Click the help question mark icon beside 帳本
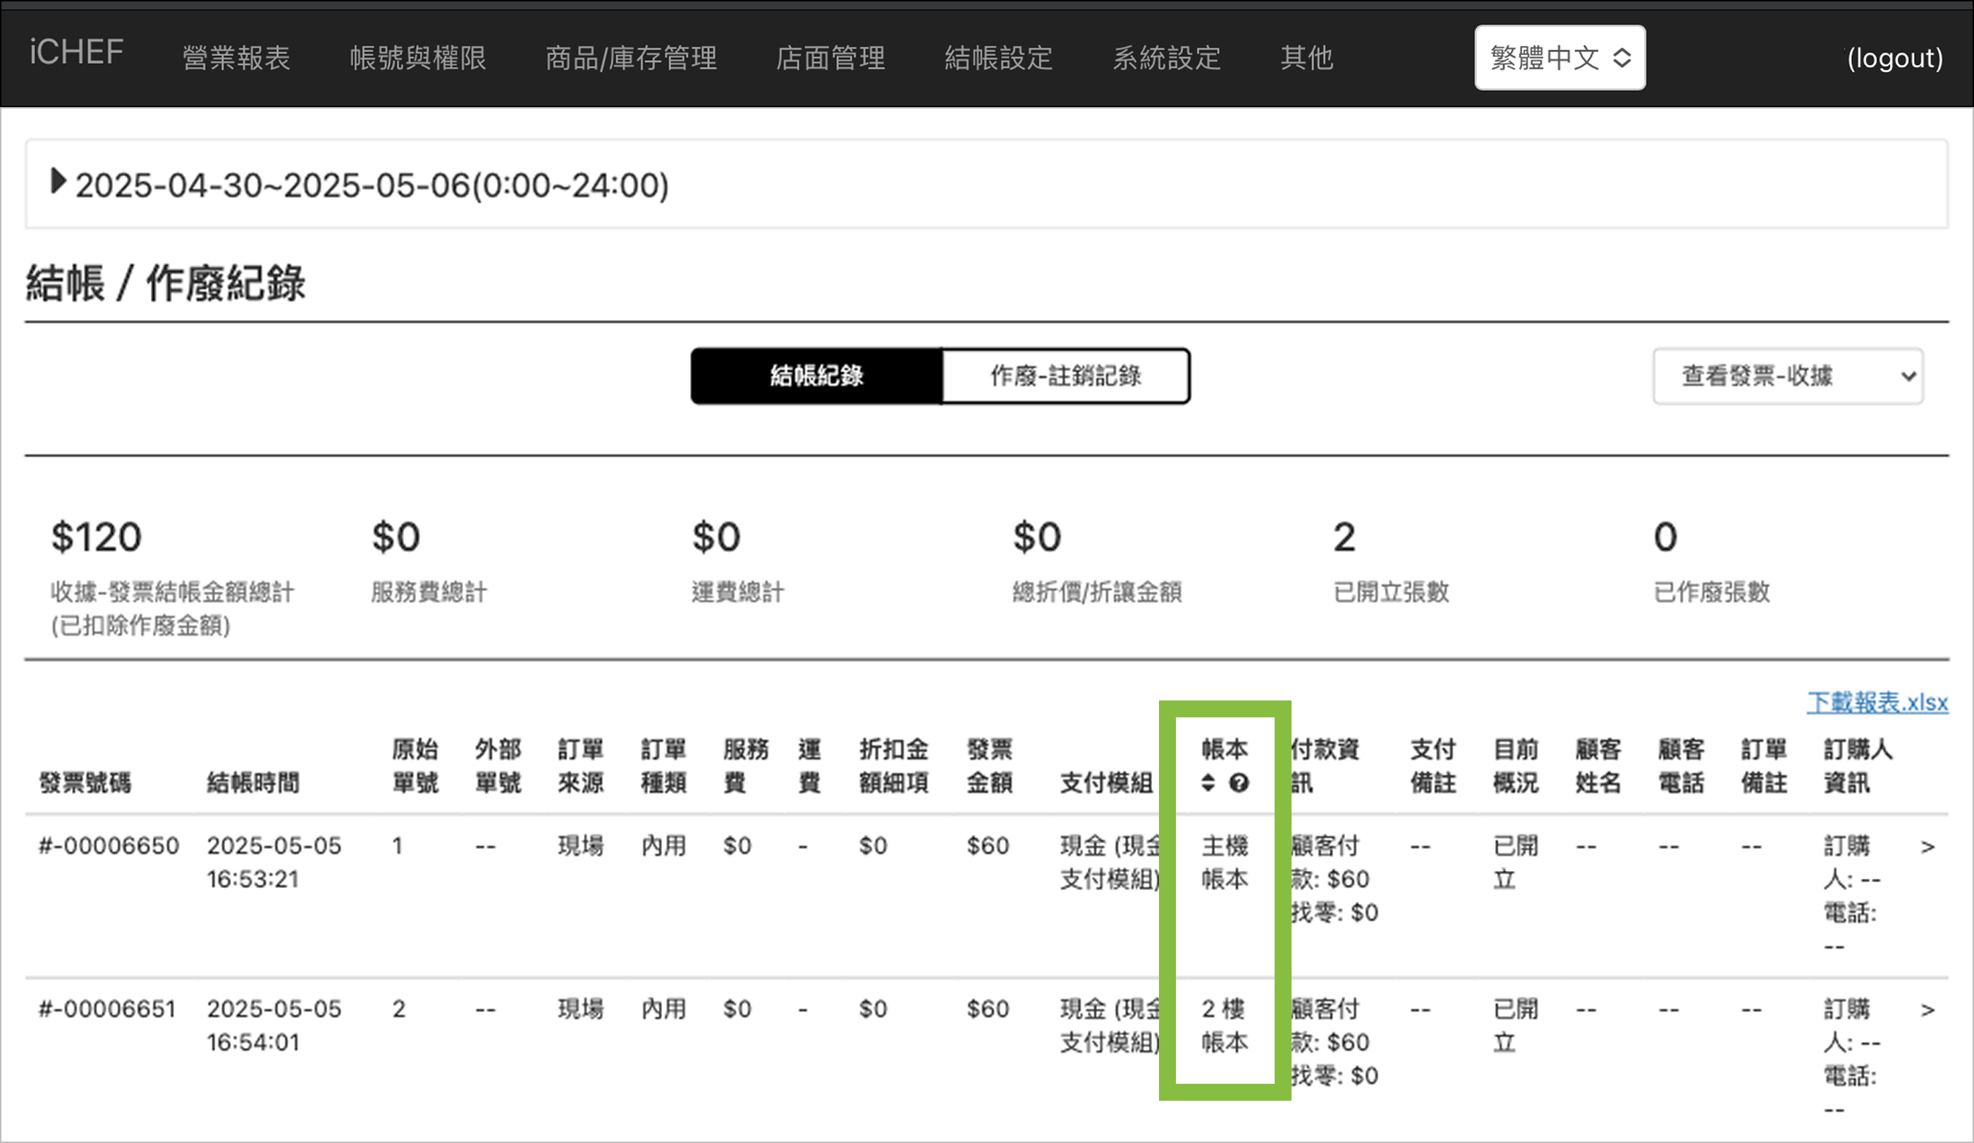Viewport: 1974px width, 1143px height. (1239, 783)
